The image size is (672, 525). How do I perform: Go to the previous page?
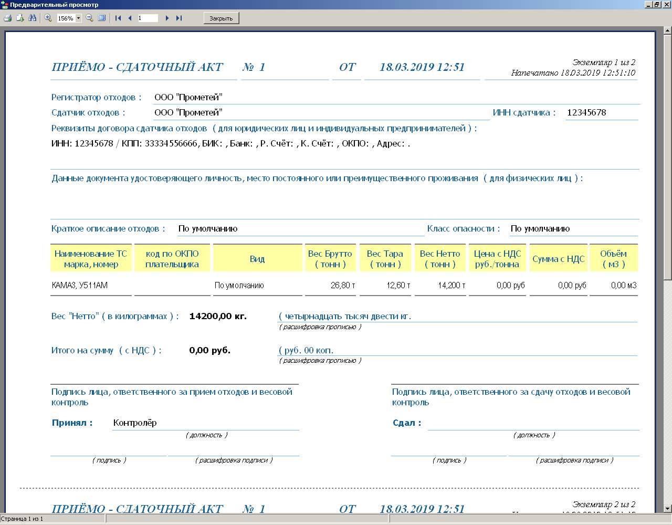pos(130,18)
